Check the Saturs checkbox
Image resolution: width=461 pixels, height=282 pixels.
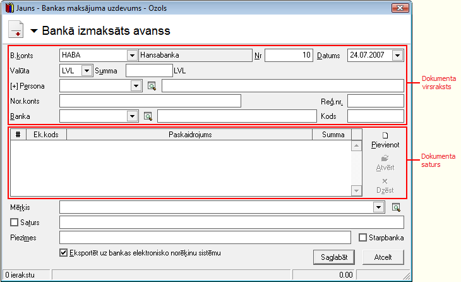(14, 222)
